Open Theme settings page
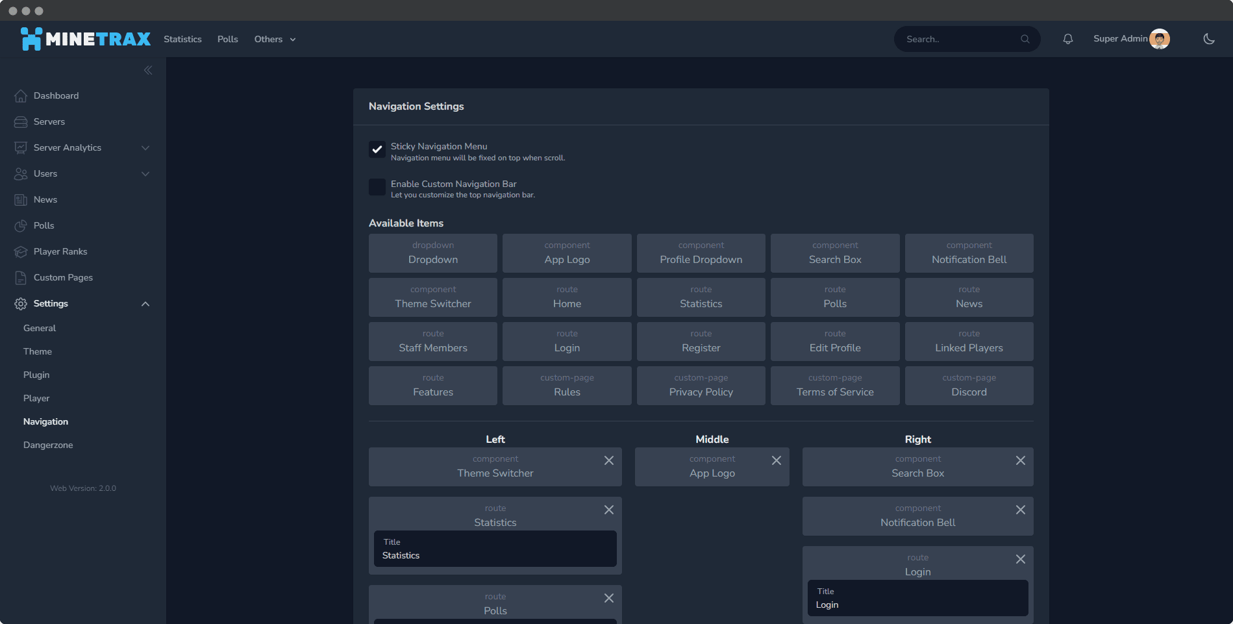1233x624 pixels. point(38,351)
